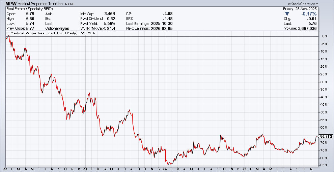
Task: Click the 23 year marker on time axis
Action: coord(85,169)
